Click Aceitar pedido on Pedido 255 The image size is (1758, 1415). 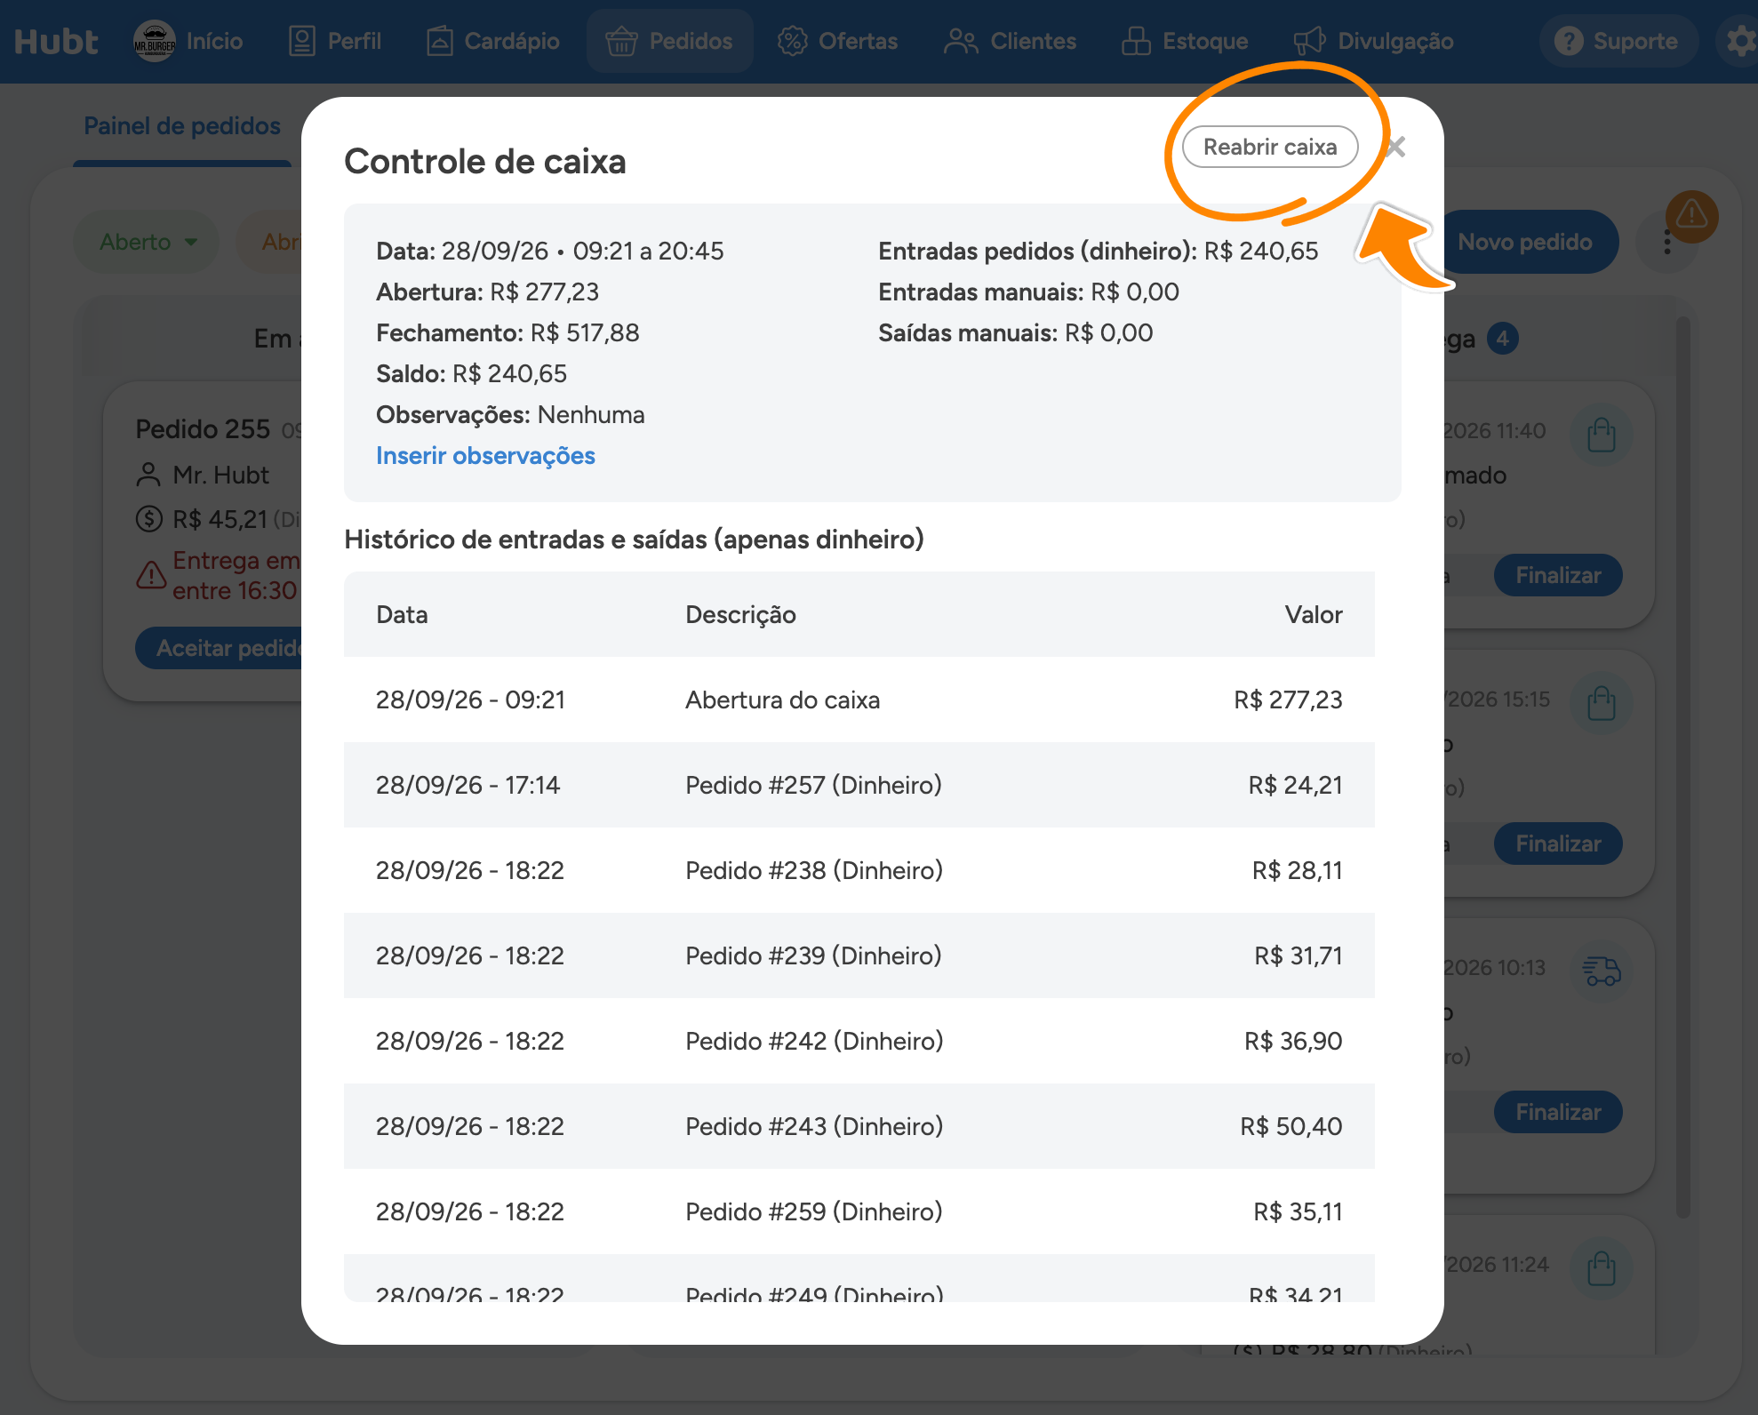tap(220, 648)
